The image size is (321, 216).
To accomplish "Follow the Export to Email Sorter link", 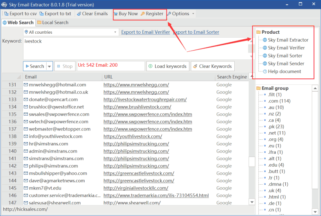I will tap(196, 32).
